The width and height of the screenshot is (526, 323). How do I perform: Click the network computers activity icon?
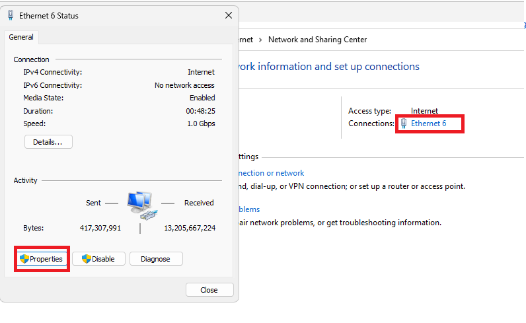(x=142, y=205)
